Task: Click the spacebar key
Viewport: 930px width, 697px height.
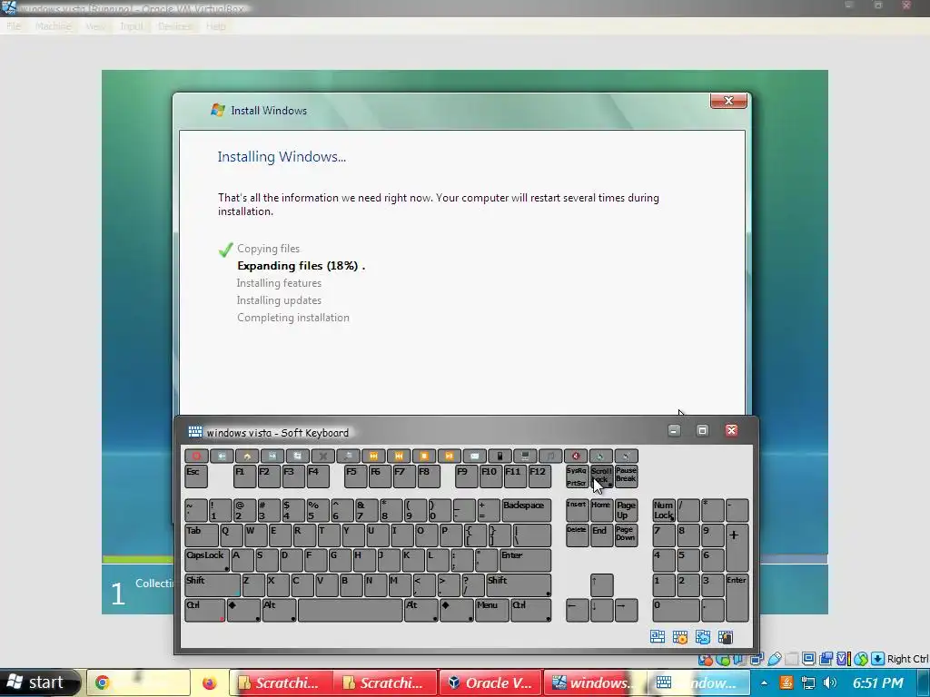Action: pyautogui.click(x=351, y=610)
